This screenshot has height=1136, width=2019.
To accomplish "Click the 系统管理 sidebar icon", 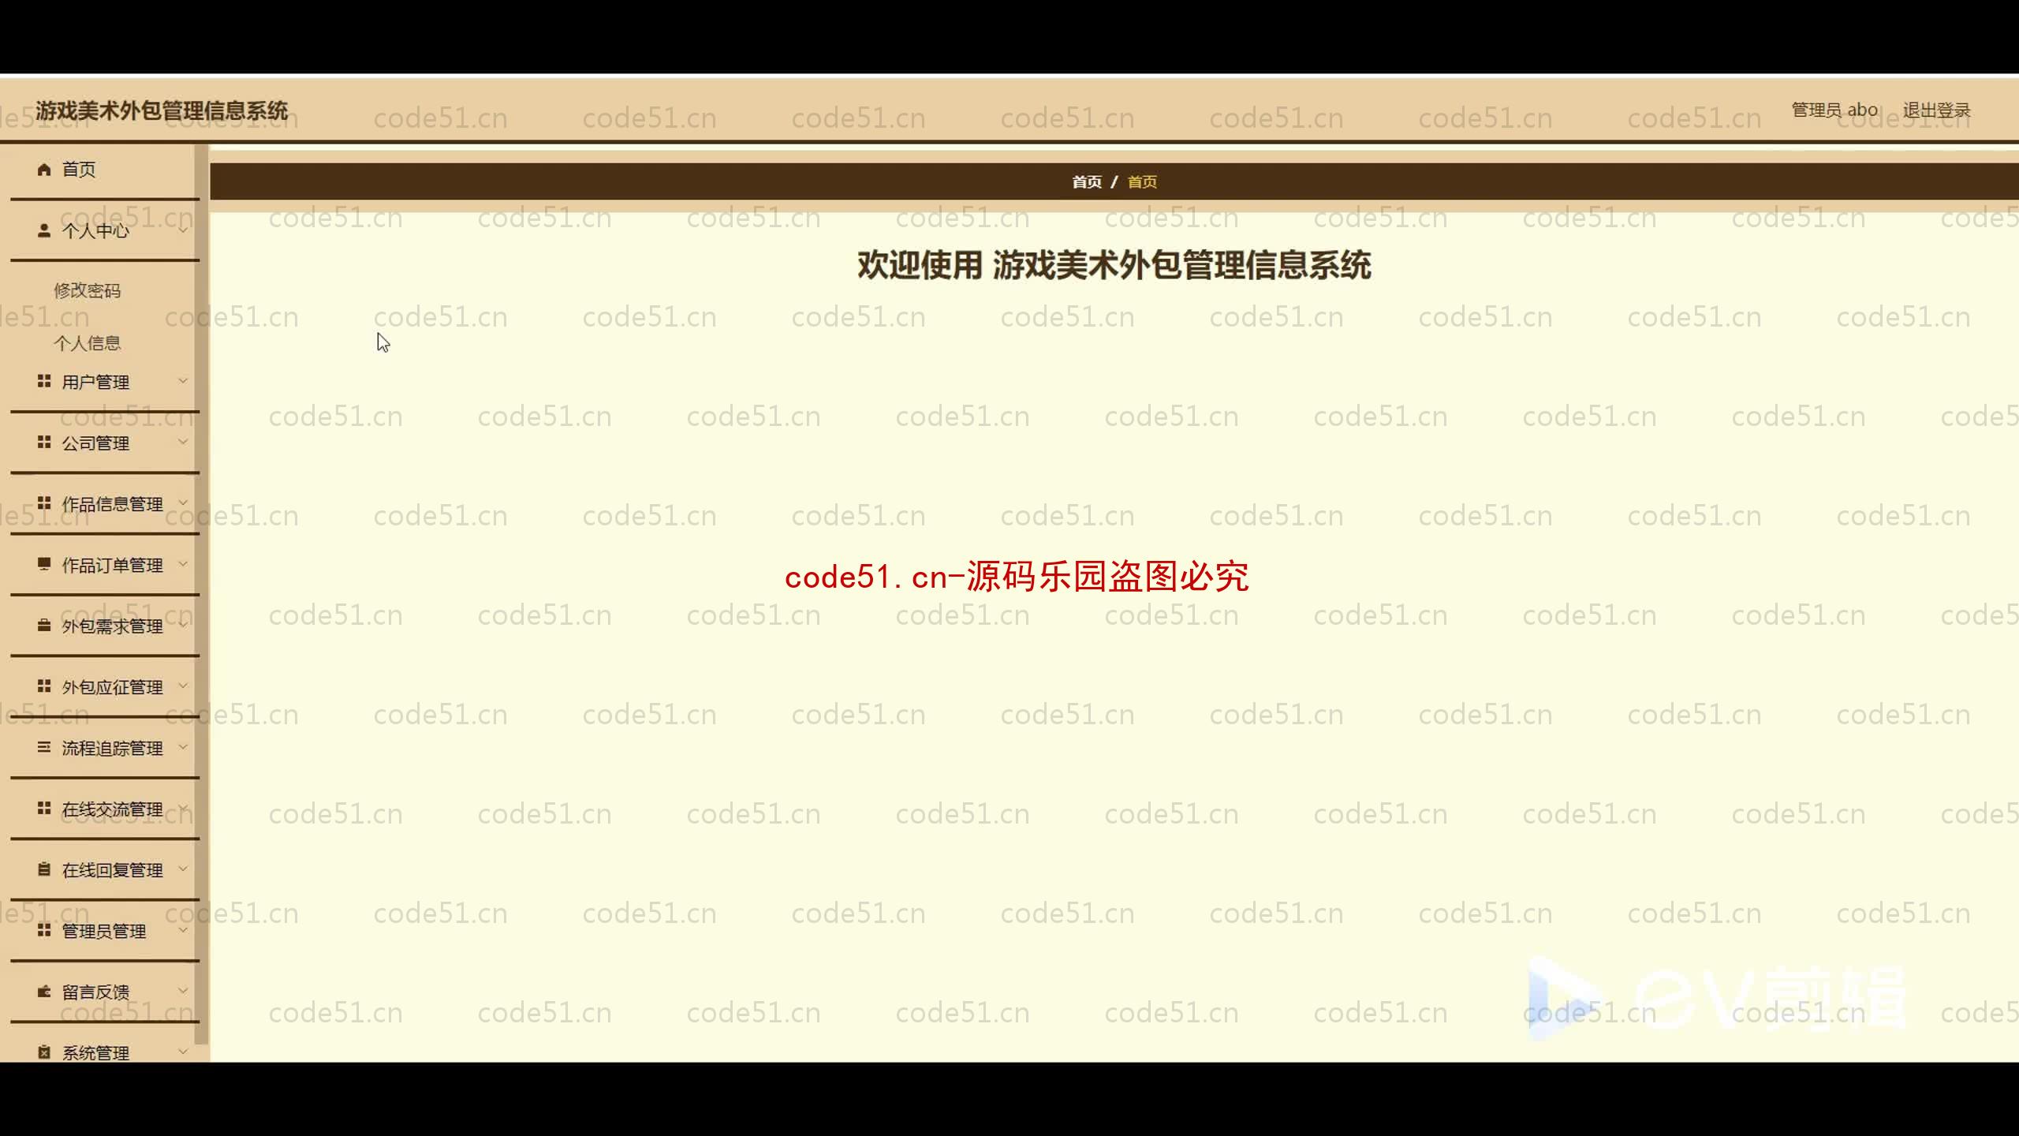I will pos(43,1052).
